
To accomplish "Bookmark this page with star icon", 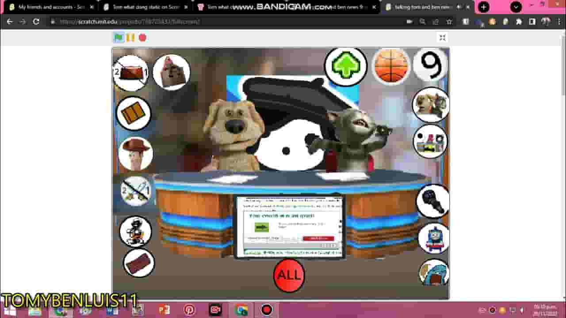I will point(449,22).
